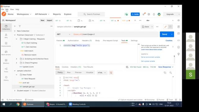Screen dimensions: 199x112
Task: Search in response body icon
Action: coord(171,72)
